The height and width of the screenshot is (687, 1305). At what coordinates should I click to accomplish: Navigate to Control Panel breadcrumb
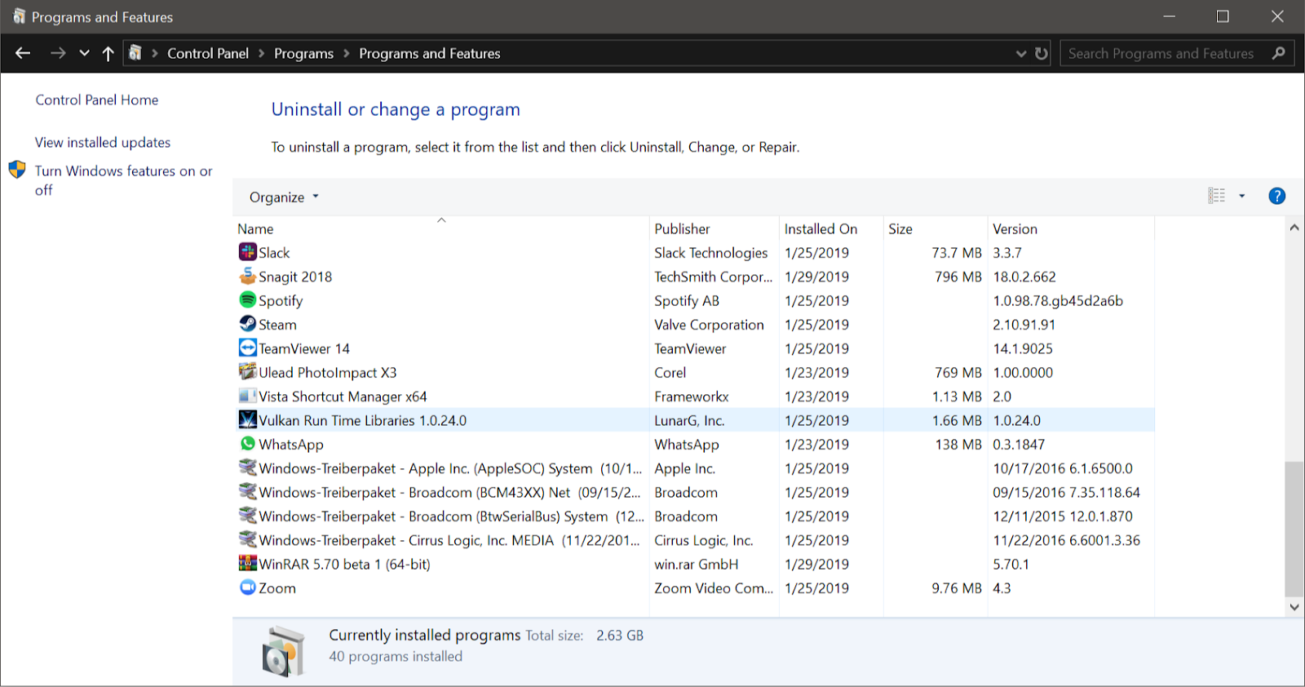pyautogui.click(x=208, y=53)
